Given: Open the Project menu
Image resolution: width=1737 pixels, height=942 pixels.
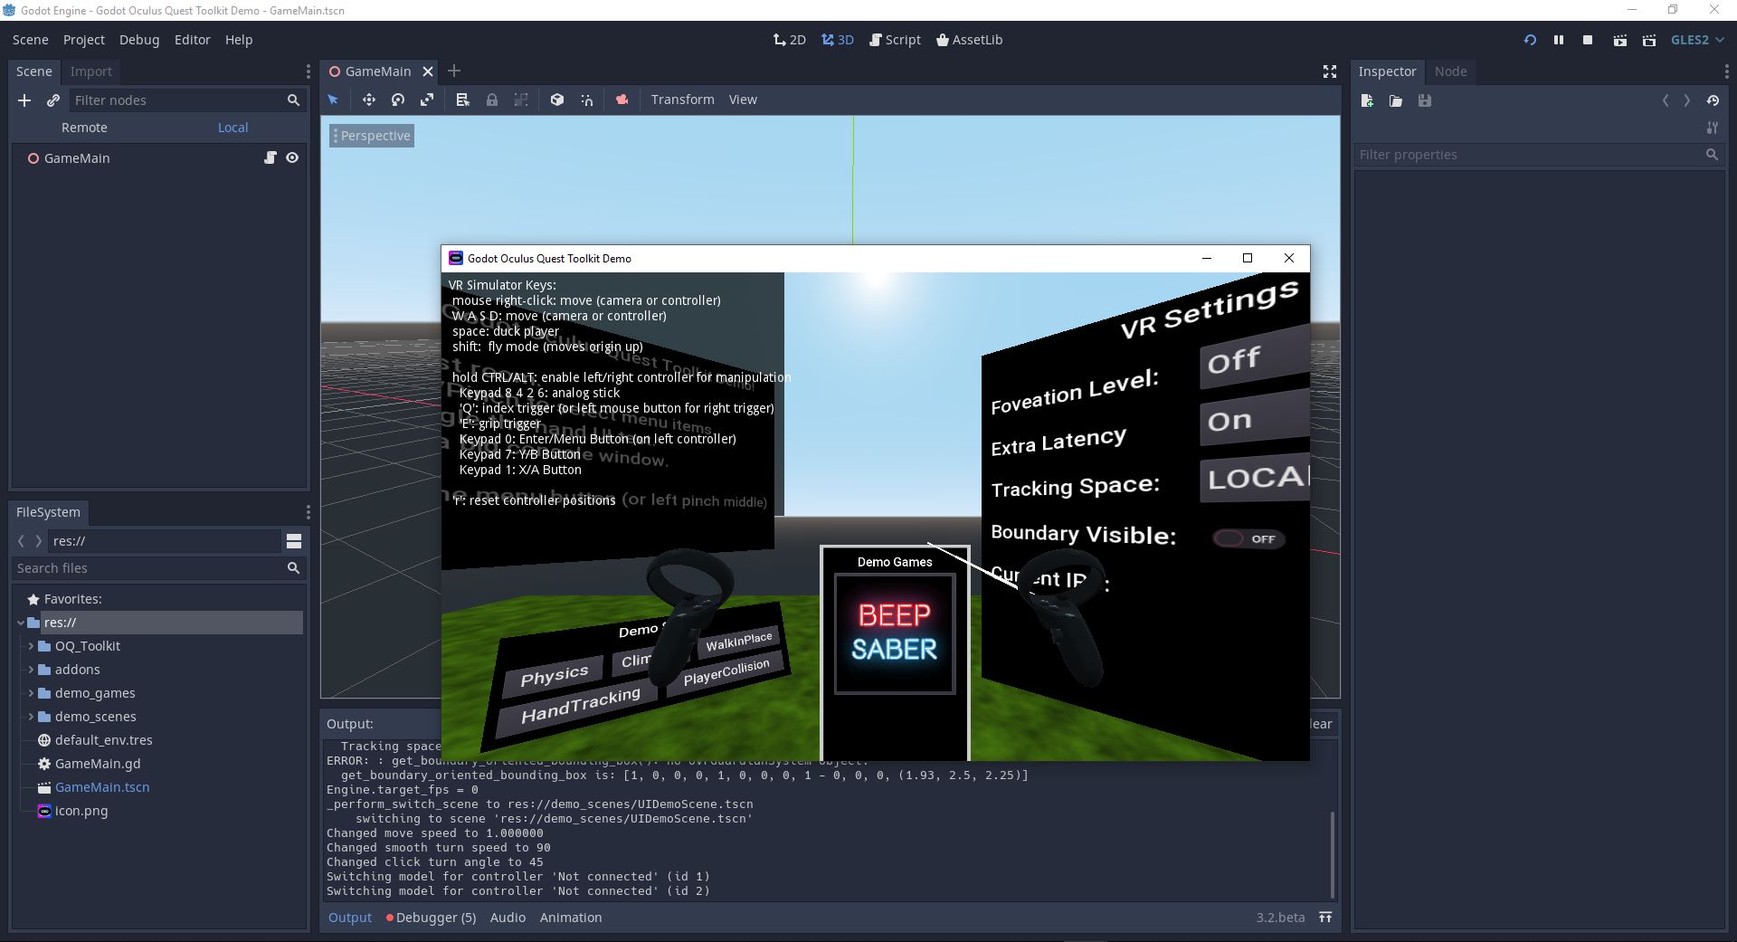Looking at the screenshot, I should coord(84,40).
